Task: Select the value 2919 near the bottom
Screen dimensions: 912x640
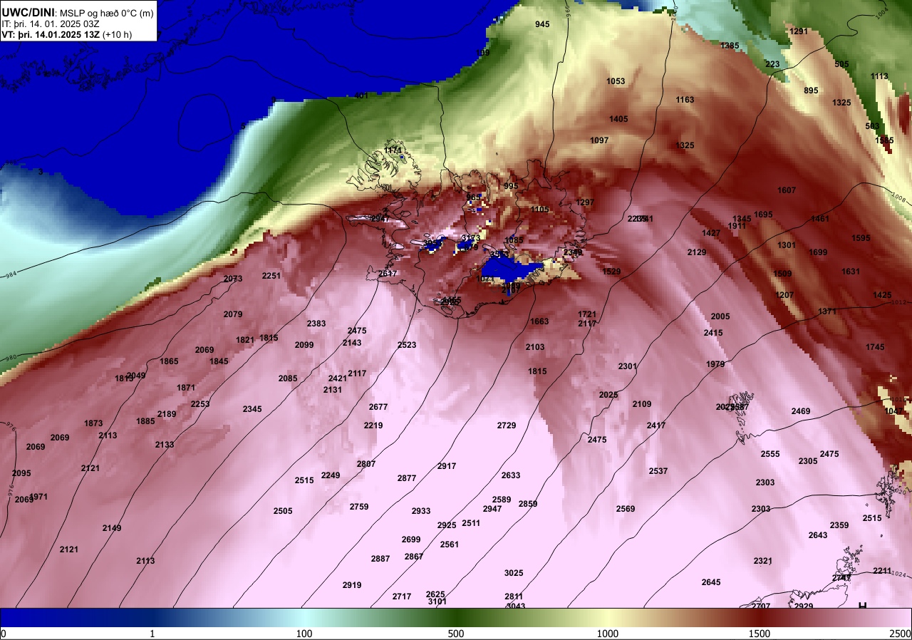Action: point(352,585)
